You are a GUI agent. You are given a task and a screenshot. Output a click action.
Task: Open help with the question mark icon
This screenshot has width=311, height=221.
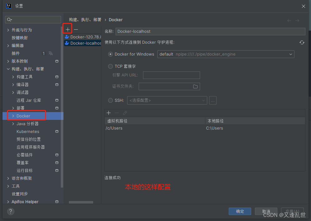(11, 211)
